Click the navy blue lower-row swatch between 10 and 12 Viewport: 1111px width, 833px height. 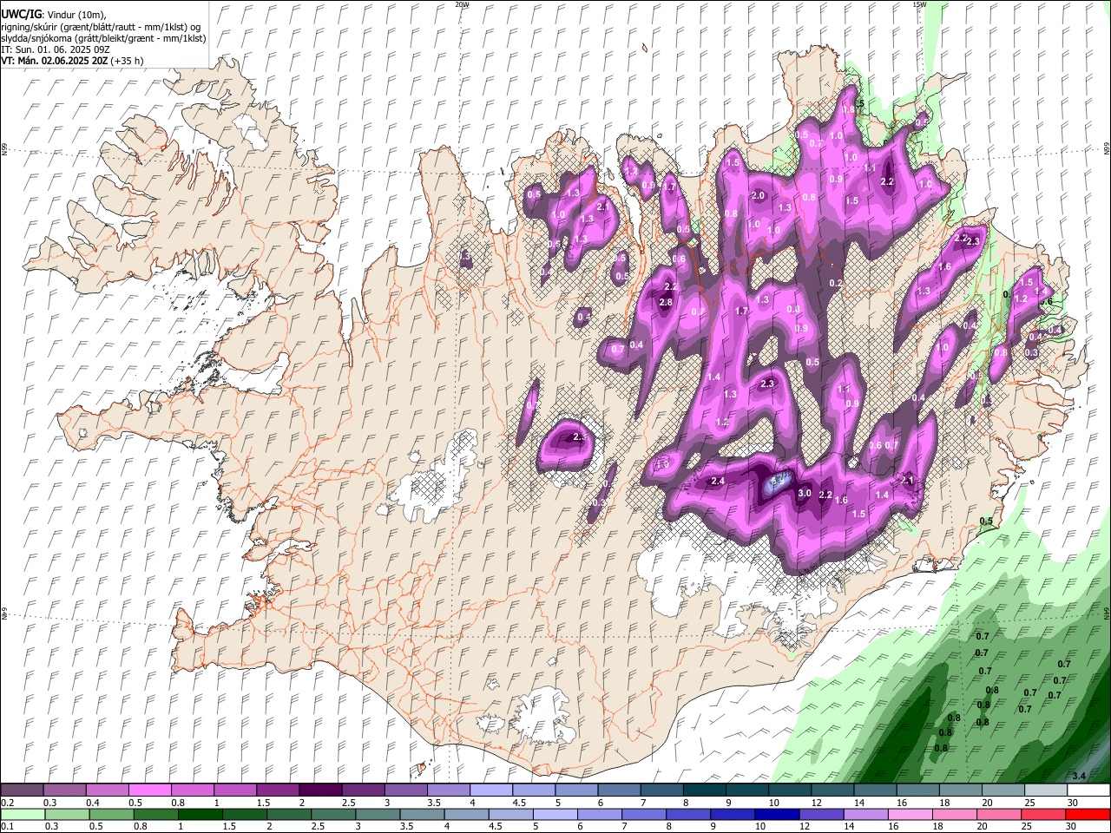pyautogui.click(x=777, y=814)
